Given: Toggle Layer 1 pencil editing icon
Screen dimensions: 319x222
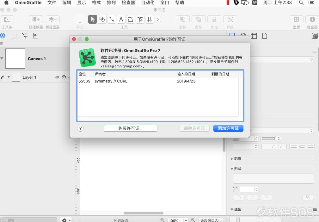Looking at the screenshot, I should click(3, 77).
